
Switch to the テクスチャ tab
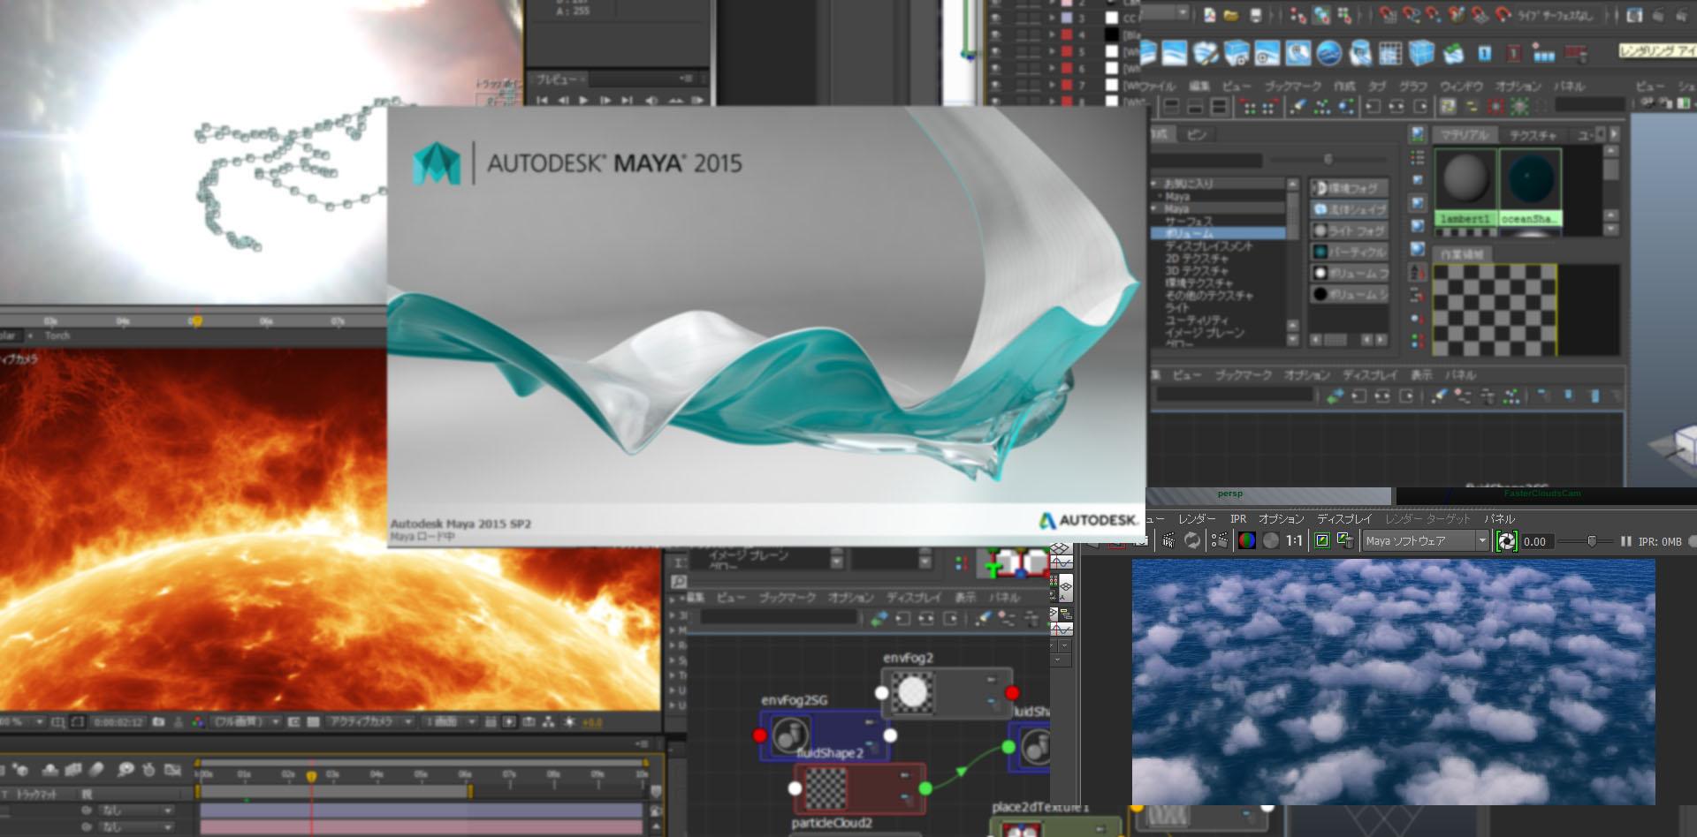coord(1532,135)
